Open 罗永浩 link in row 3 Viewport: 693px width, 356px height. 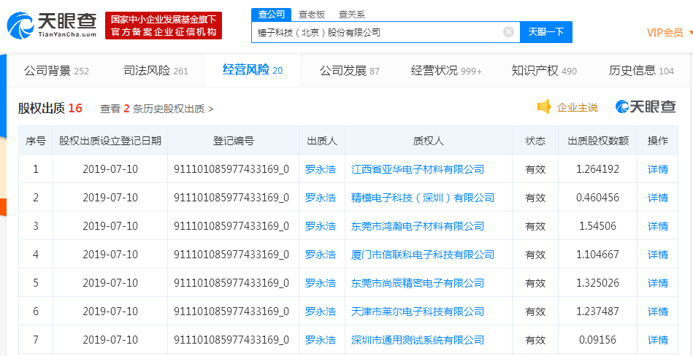pyautogui.click(x=321, y=226)
